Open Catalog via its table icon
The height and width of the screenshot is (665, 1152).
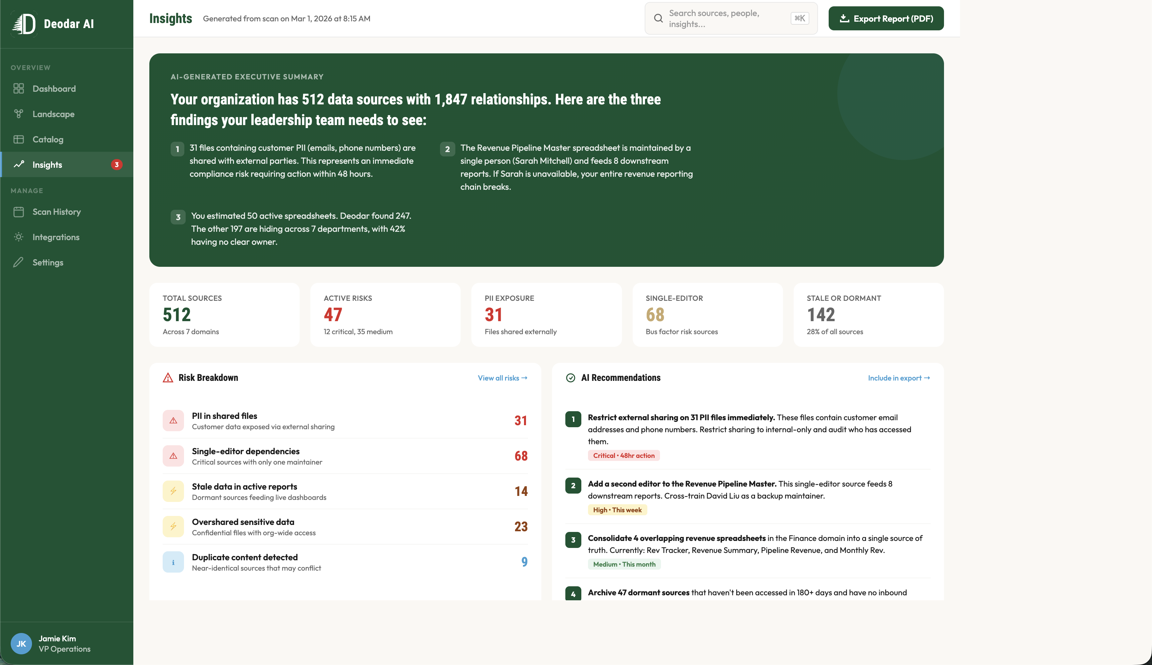19,139
